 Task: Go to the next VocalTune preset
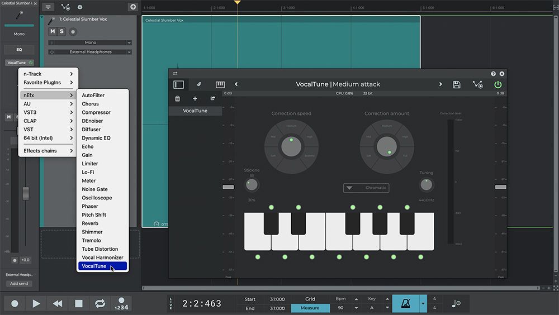[440, 84]
